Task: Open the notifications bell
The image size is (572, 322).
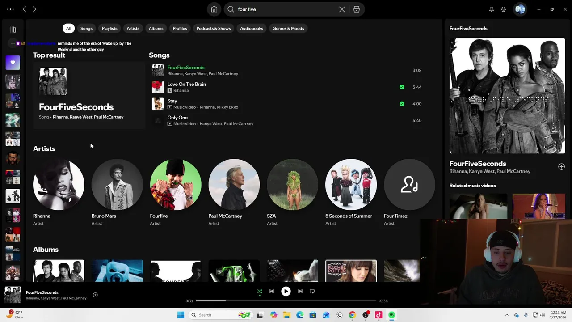Action: pos(492,9)
